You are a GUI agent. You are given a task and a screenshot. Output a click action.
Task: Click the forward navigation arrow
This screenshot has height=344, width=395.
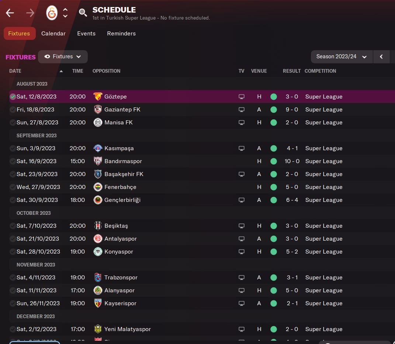click(30, 13)
